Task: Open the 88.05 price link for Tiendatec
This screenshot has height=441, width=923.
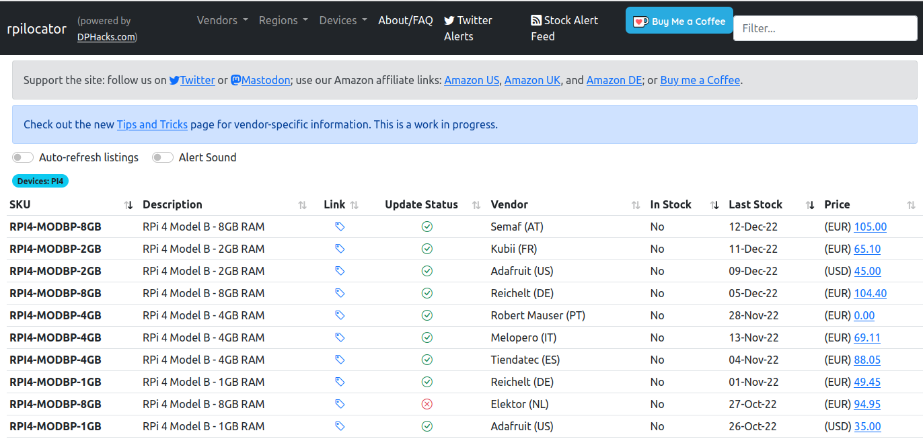Action: pyautogui.click(x=867, y=360)
